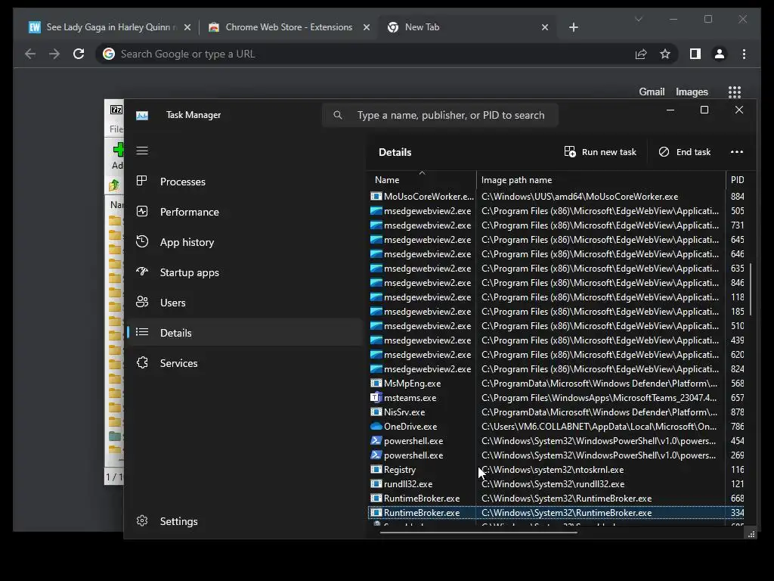Click the Users people icon
Image resolution: width=774 pixels, height=581 pixels.
142,302
